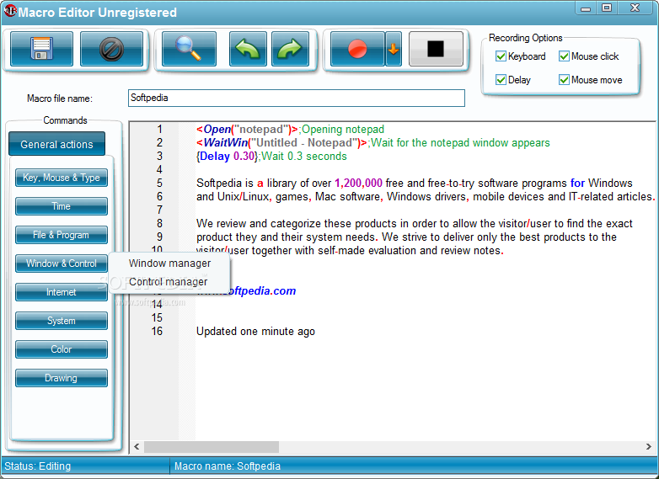This screenshot has width=659, height=479.
Task: Toggle the Mouse move recording checkbox
Action: [x=564, y=80]
